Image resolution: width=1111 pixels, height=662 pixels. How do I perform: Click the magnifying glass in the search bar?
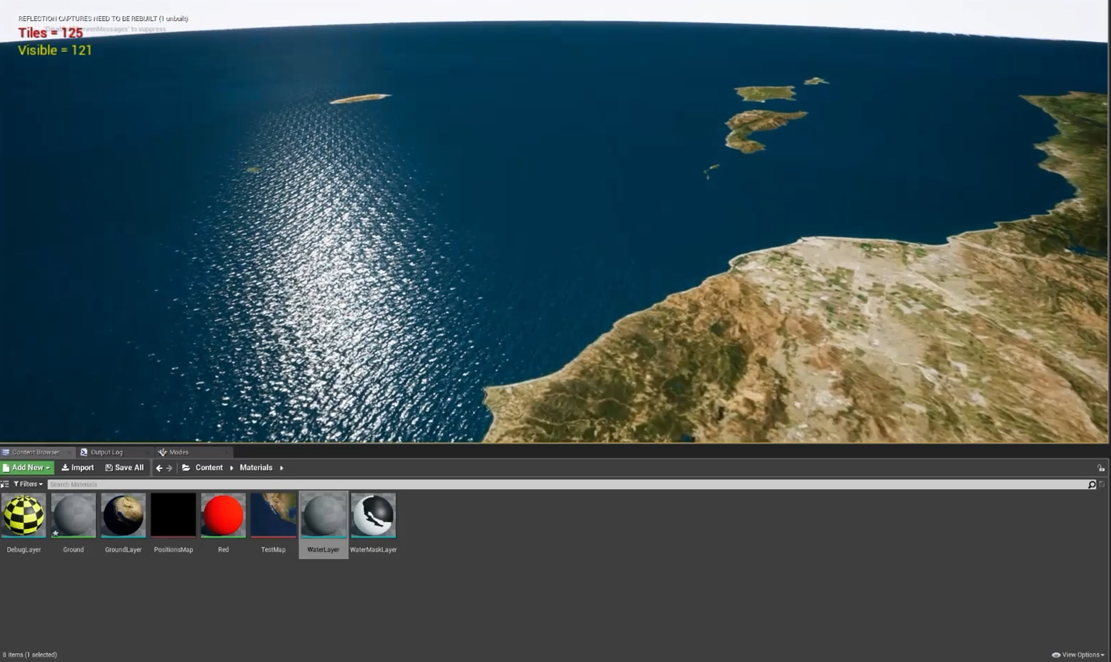1092,484
